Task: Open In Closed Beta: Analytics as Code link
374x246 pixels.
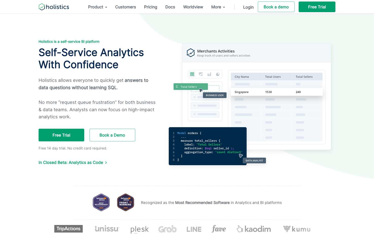Action: point(73,163)
